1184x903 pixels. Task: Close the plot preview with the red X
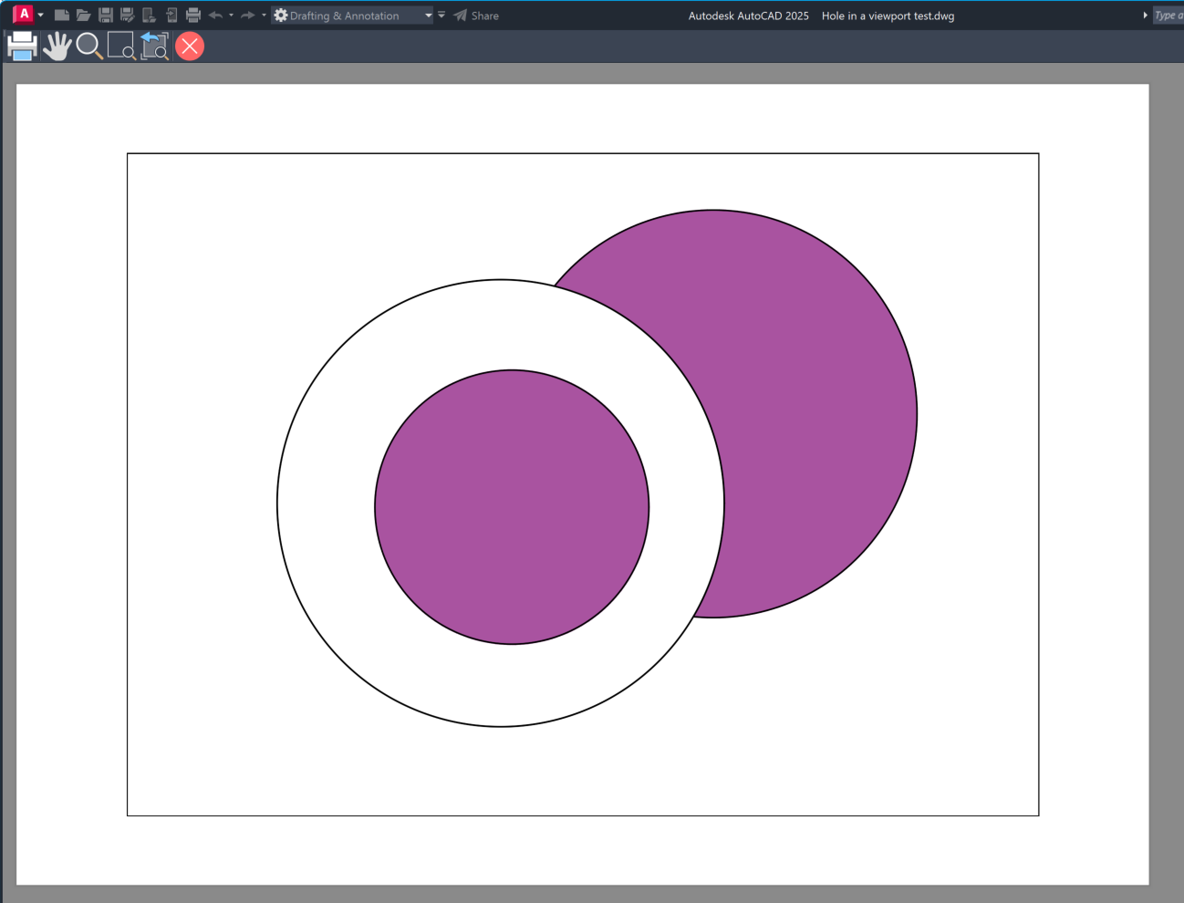tap(189, 46)
